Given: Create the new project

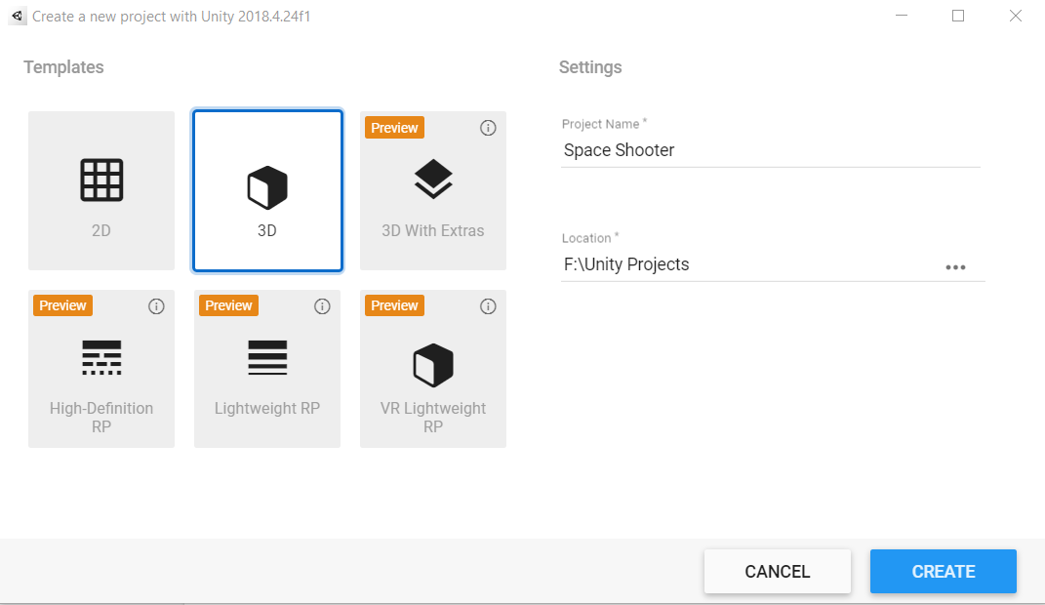Looking at the screenshot, I should (x=943, y=572).
